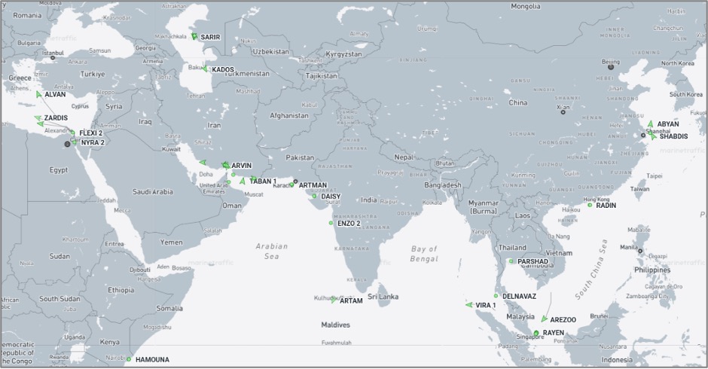Click the SARIR vessel name label
This screenshot has height=369, width=708.
[210, 37]
